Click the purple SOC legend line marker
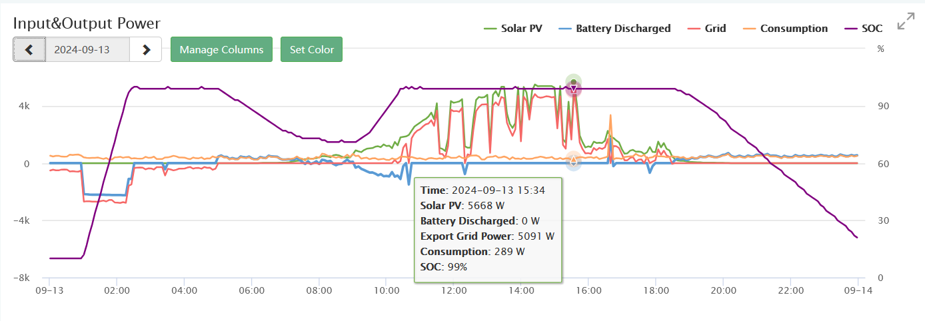The height and width of the screenshot is (321, 925). click(851, 29)
